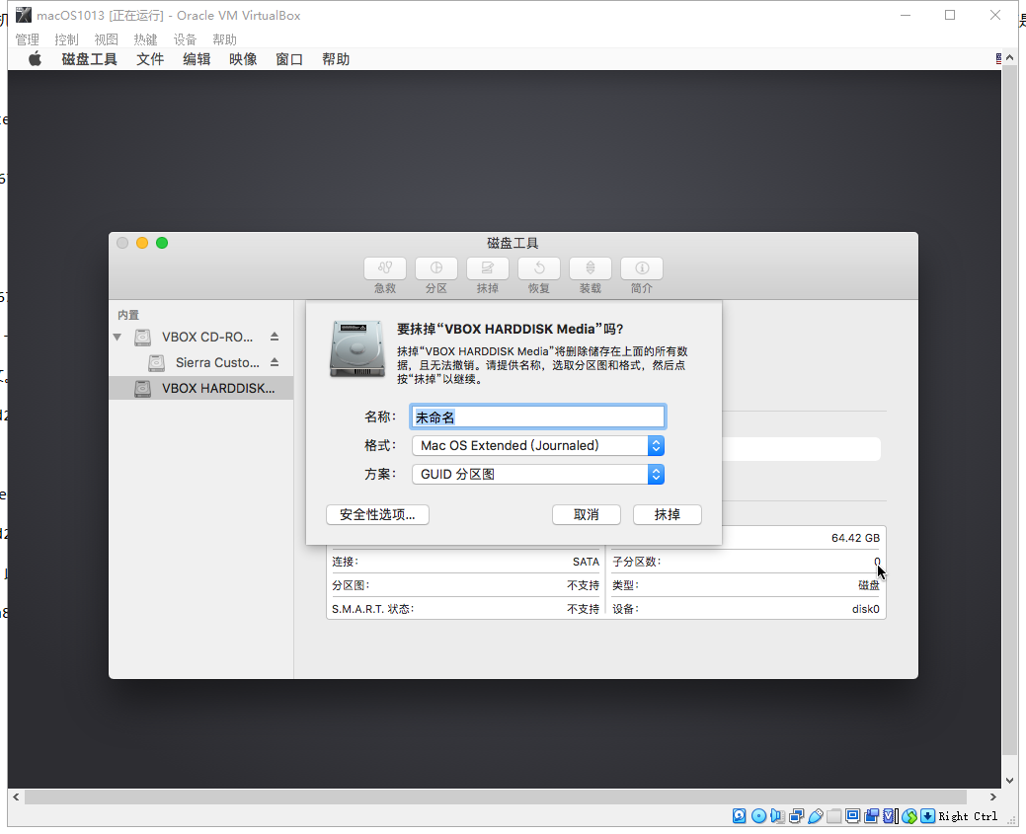The image size is (1026, 834).
Task: Open VirtualBox 视图 menu
Action: [x=106, y=39]
